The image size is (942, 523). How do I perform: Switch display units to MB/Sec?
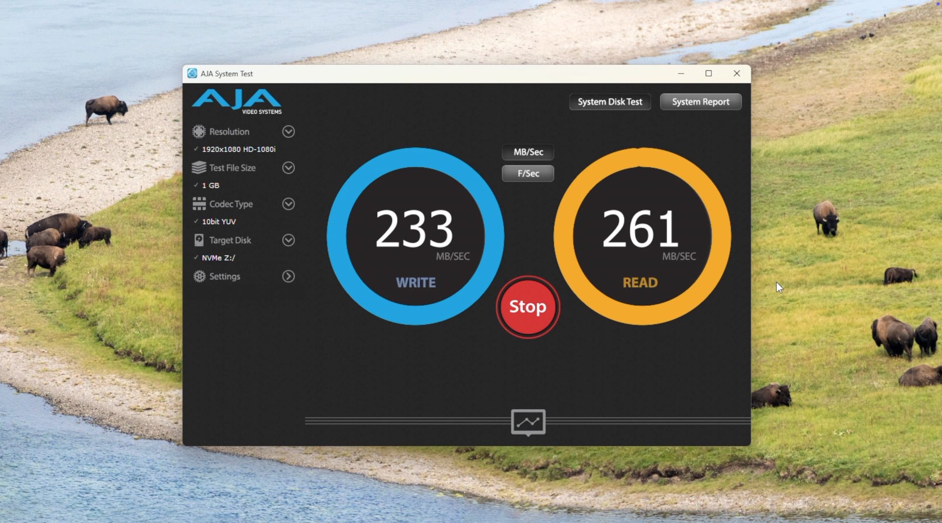point(528,152)
